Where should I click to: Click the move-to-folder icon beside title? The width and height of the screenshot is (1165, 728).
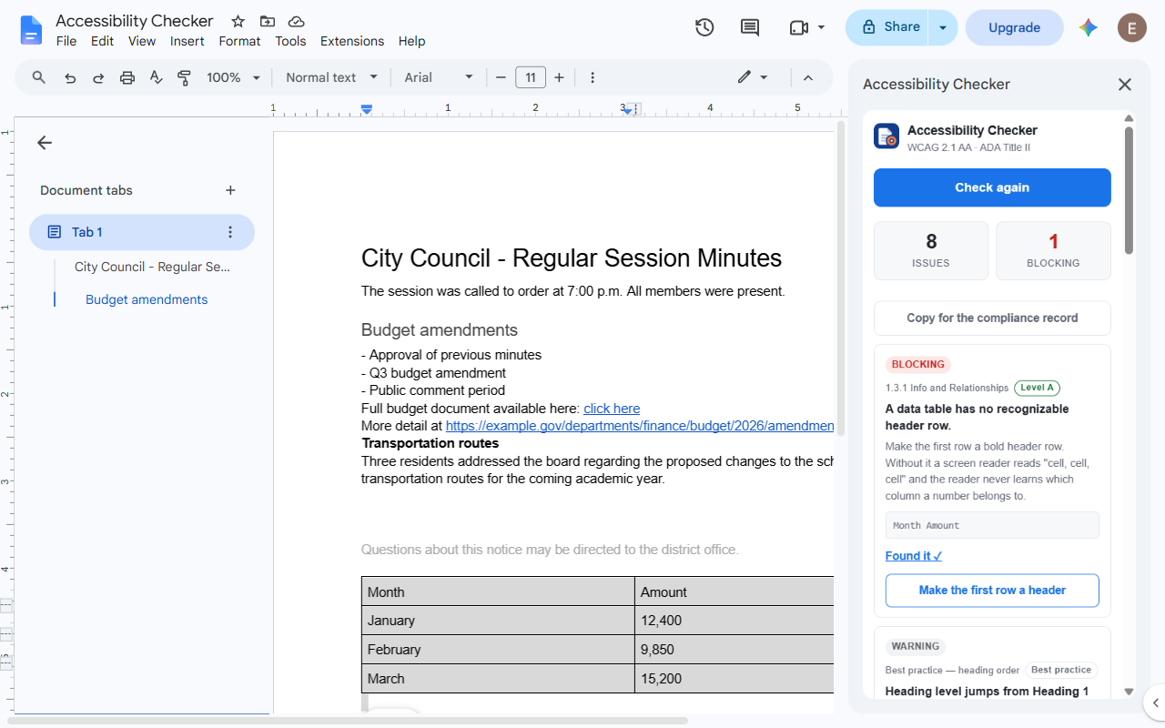[268, 21]
